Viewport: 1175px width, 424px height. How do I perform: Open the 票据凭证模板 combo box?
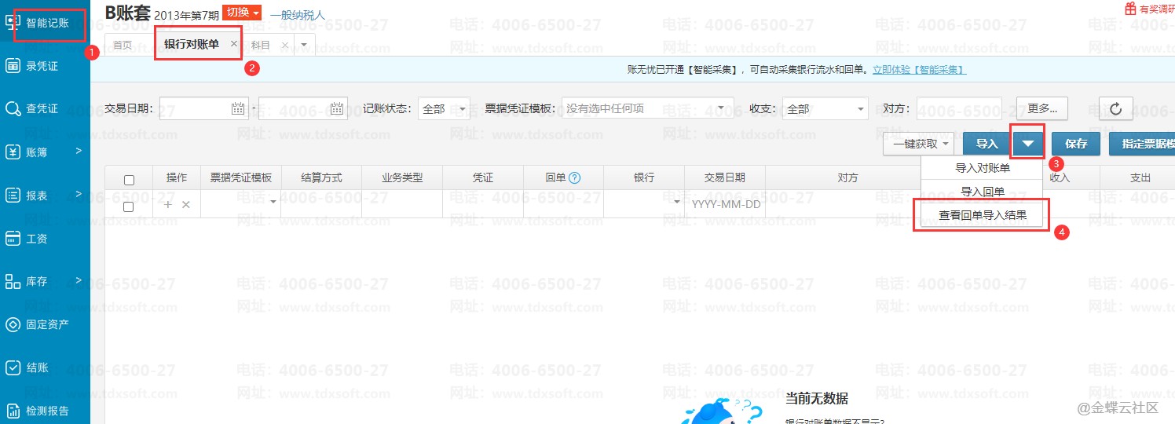pyautogui.click(x=647, y=109)
